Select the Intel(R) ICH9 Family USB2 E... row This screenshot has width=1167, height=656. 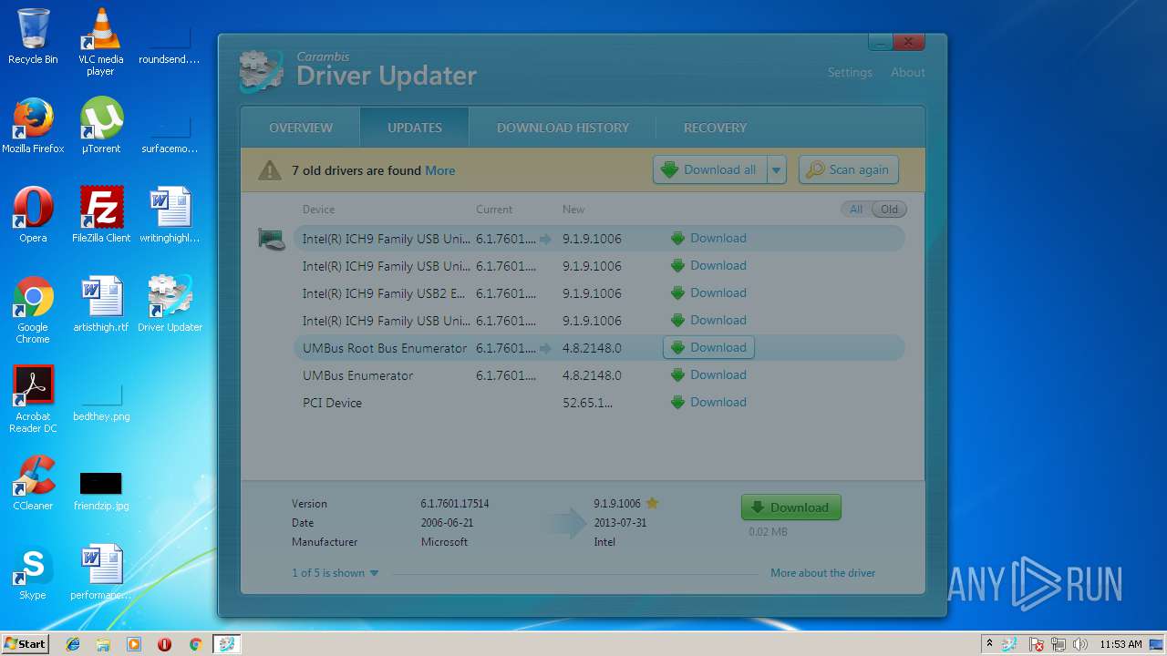pos(599,293)
